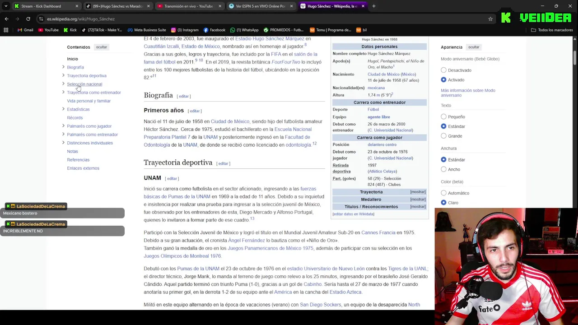Bookmark this page with the star icon
This screenshot has width=578, height=325.
click(490, 19)
